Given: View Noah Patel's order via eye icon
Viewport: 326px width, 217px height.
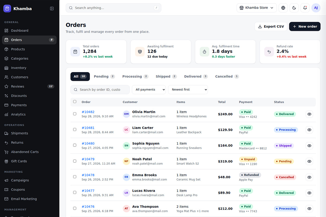Looking at the screenshot, I should click(309, 161).
